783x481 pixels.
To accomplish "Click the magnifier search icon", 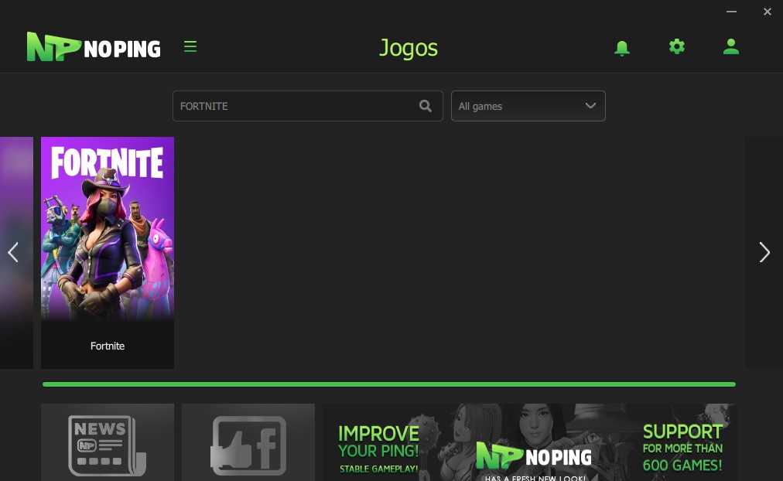I will pos(425,106).
